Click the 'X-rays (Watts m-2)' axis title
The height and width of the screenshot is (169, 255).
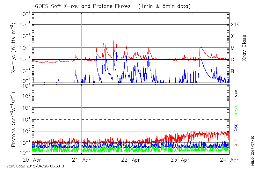click(14, 48)
